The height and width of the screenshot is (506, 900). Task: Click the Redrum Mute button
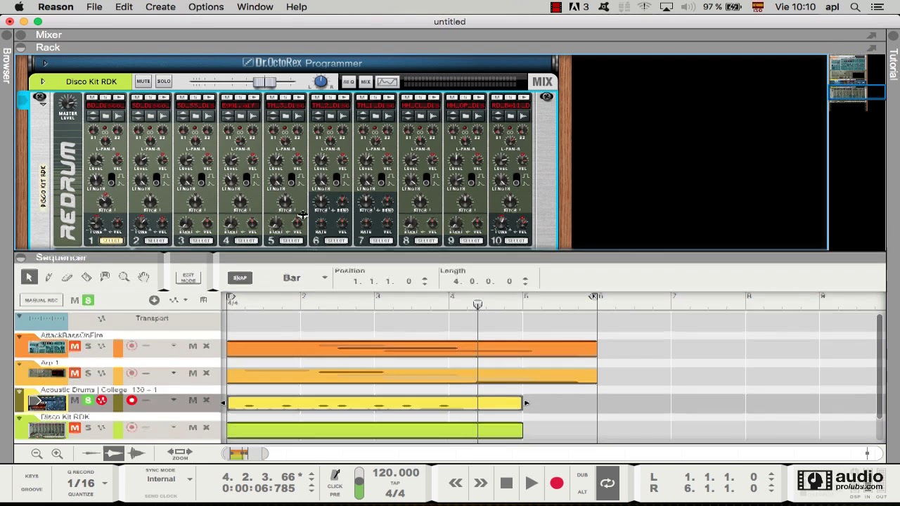pos(143,82)
